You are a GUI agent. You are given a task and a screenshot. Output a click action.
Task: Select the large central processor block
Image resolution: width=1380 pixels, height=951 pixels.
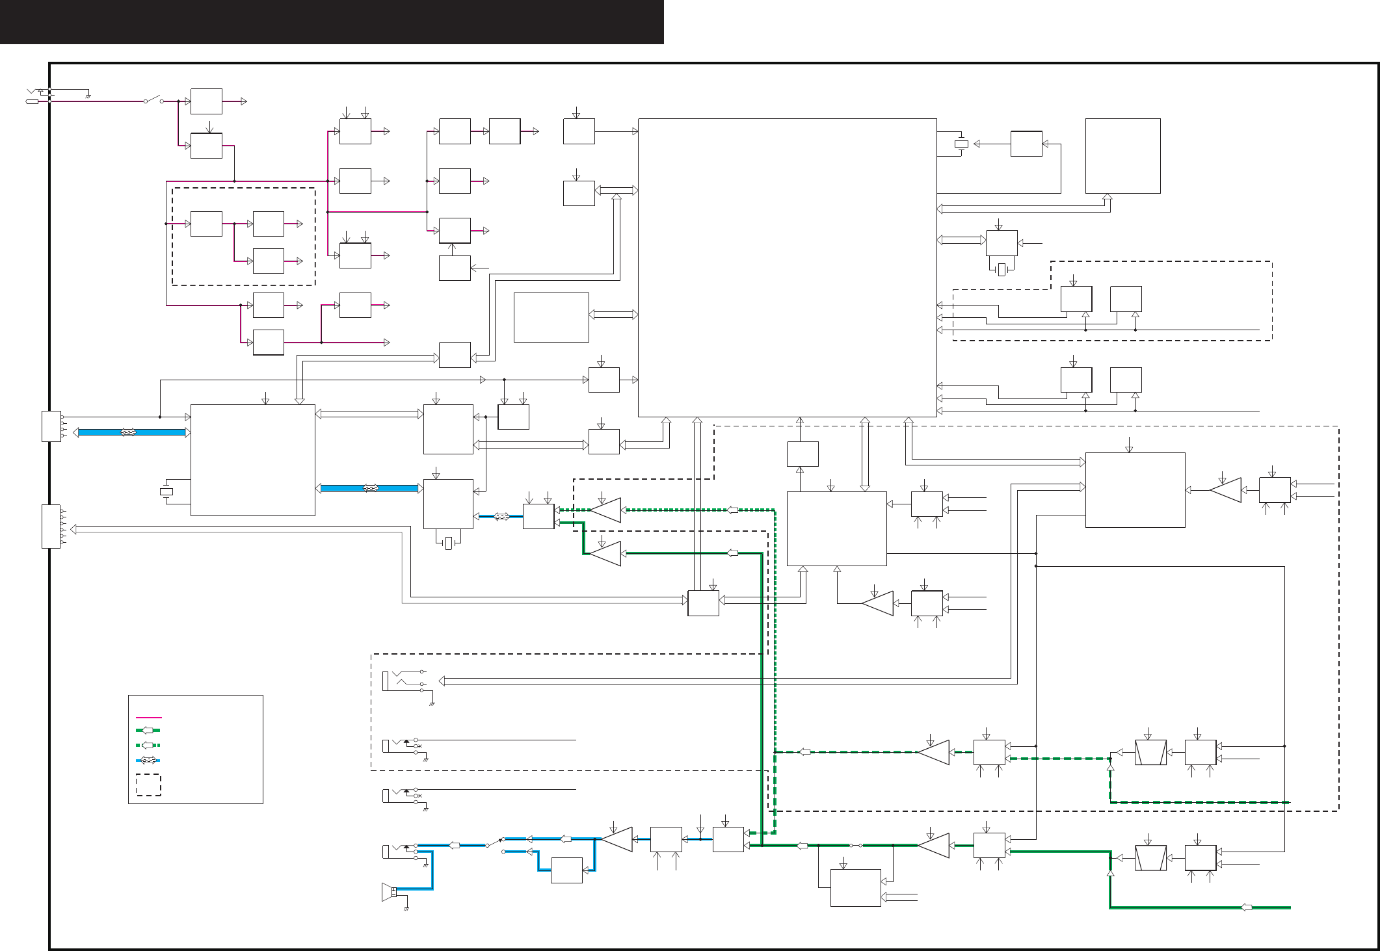pos(787,267)
